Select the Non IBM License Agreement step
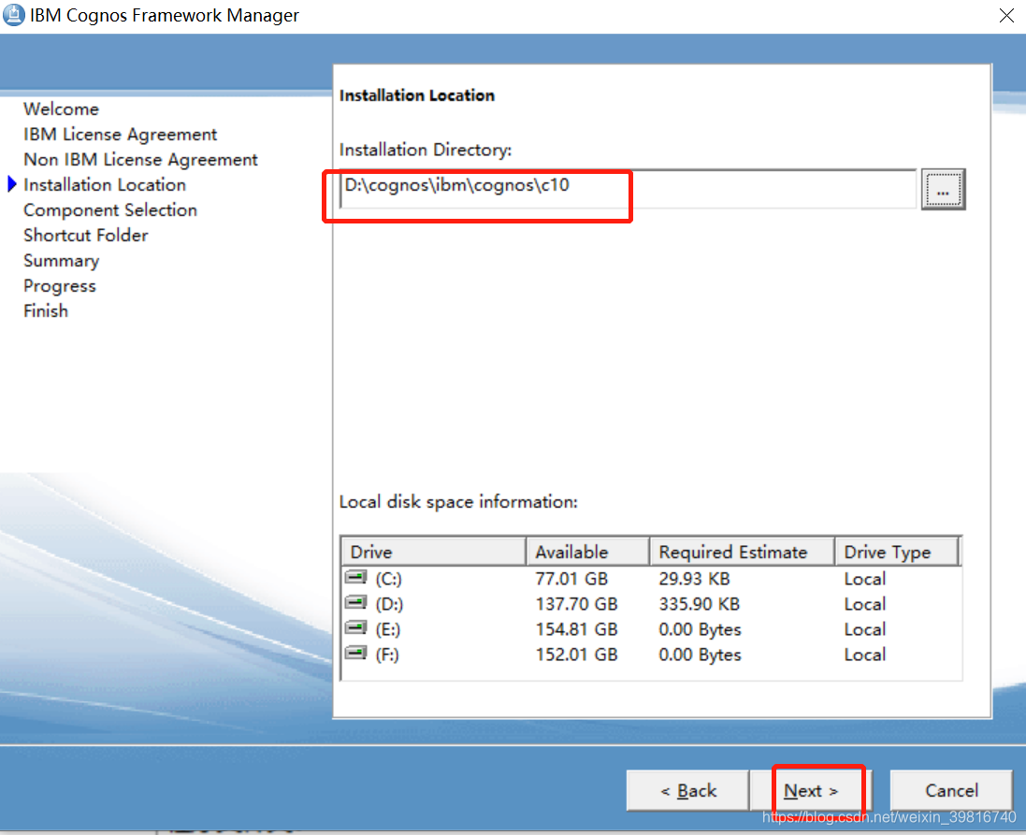This screenshot has width=1026, height=835. pyautogui.click(x=140, y=160)
